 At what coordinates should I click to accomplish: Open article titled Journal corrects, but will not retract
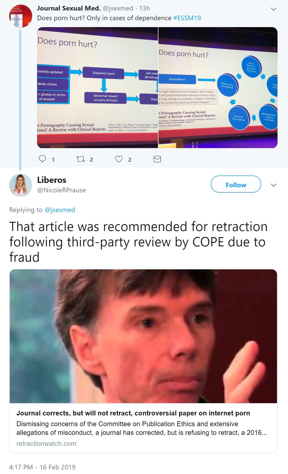point(133,413)
